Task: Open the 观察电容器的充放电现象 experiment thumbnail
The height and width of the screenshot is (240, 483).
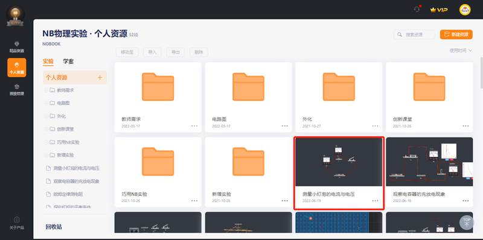Action: pyautogui.click(x=429, y=162)
